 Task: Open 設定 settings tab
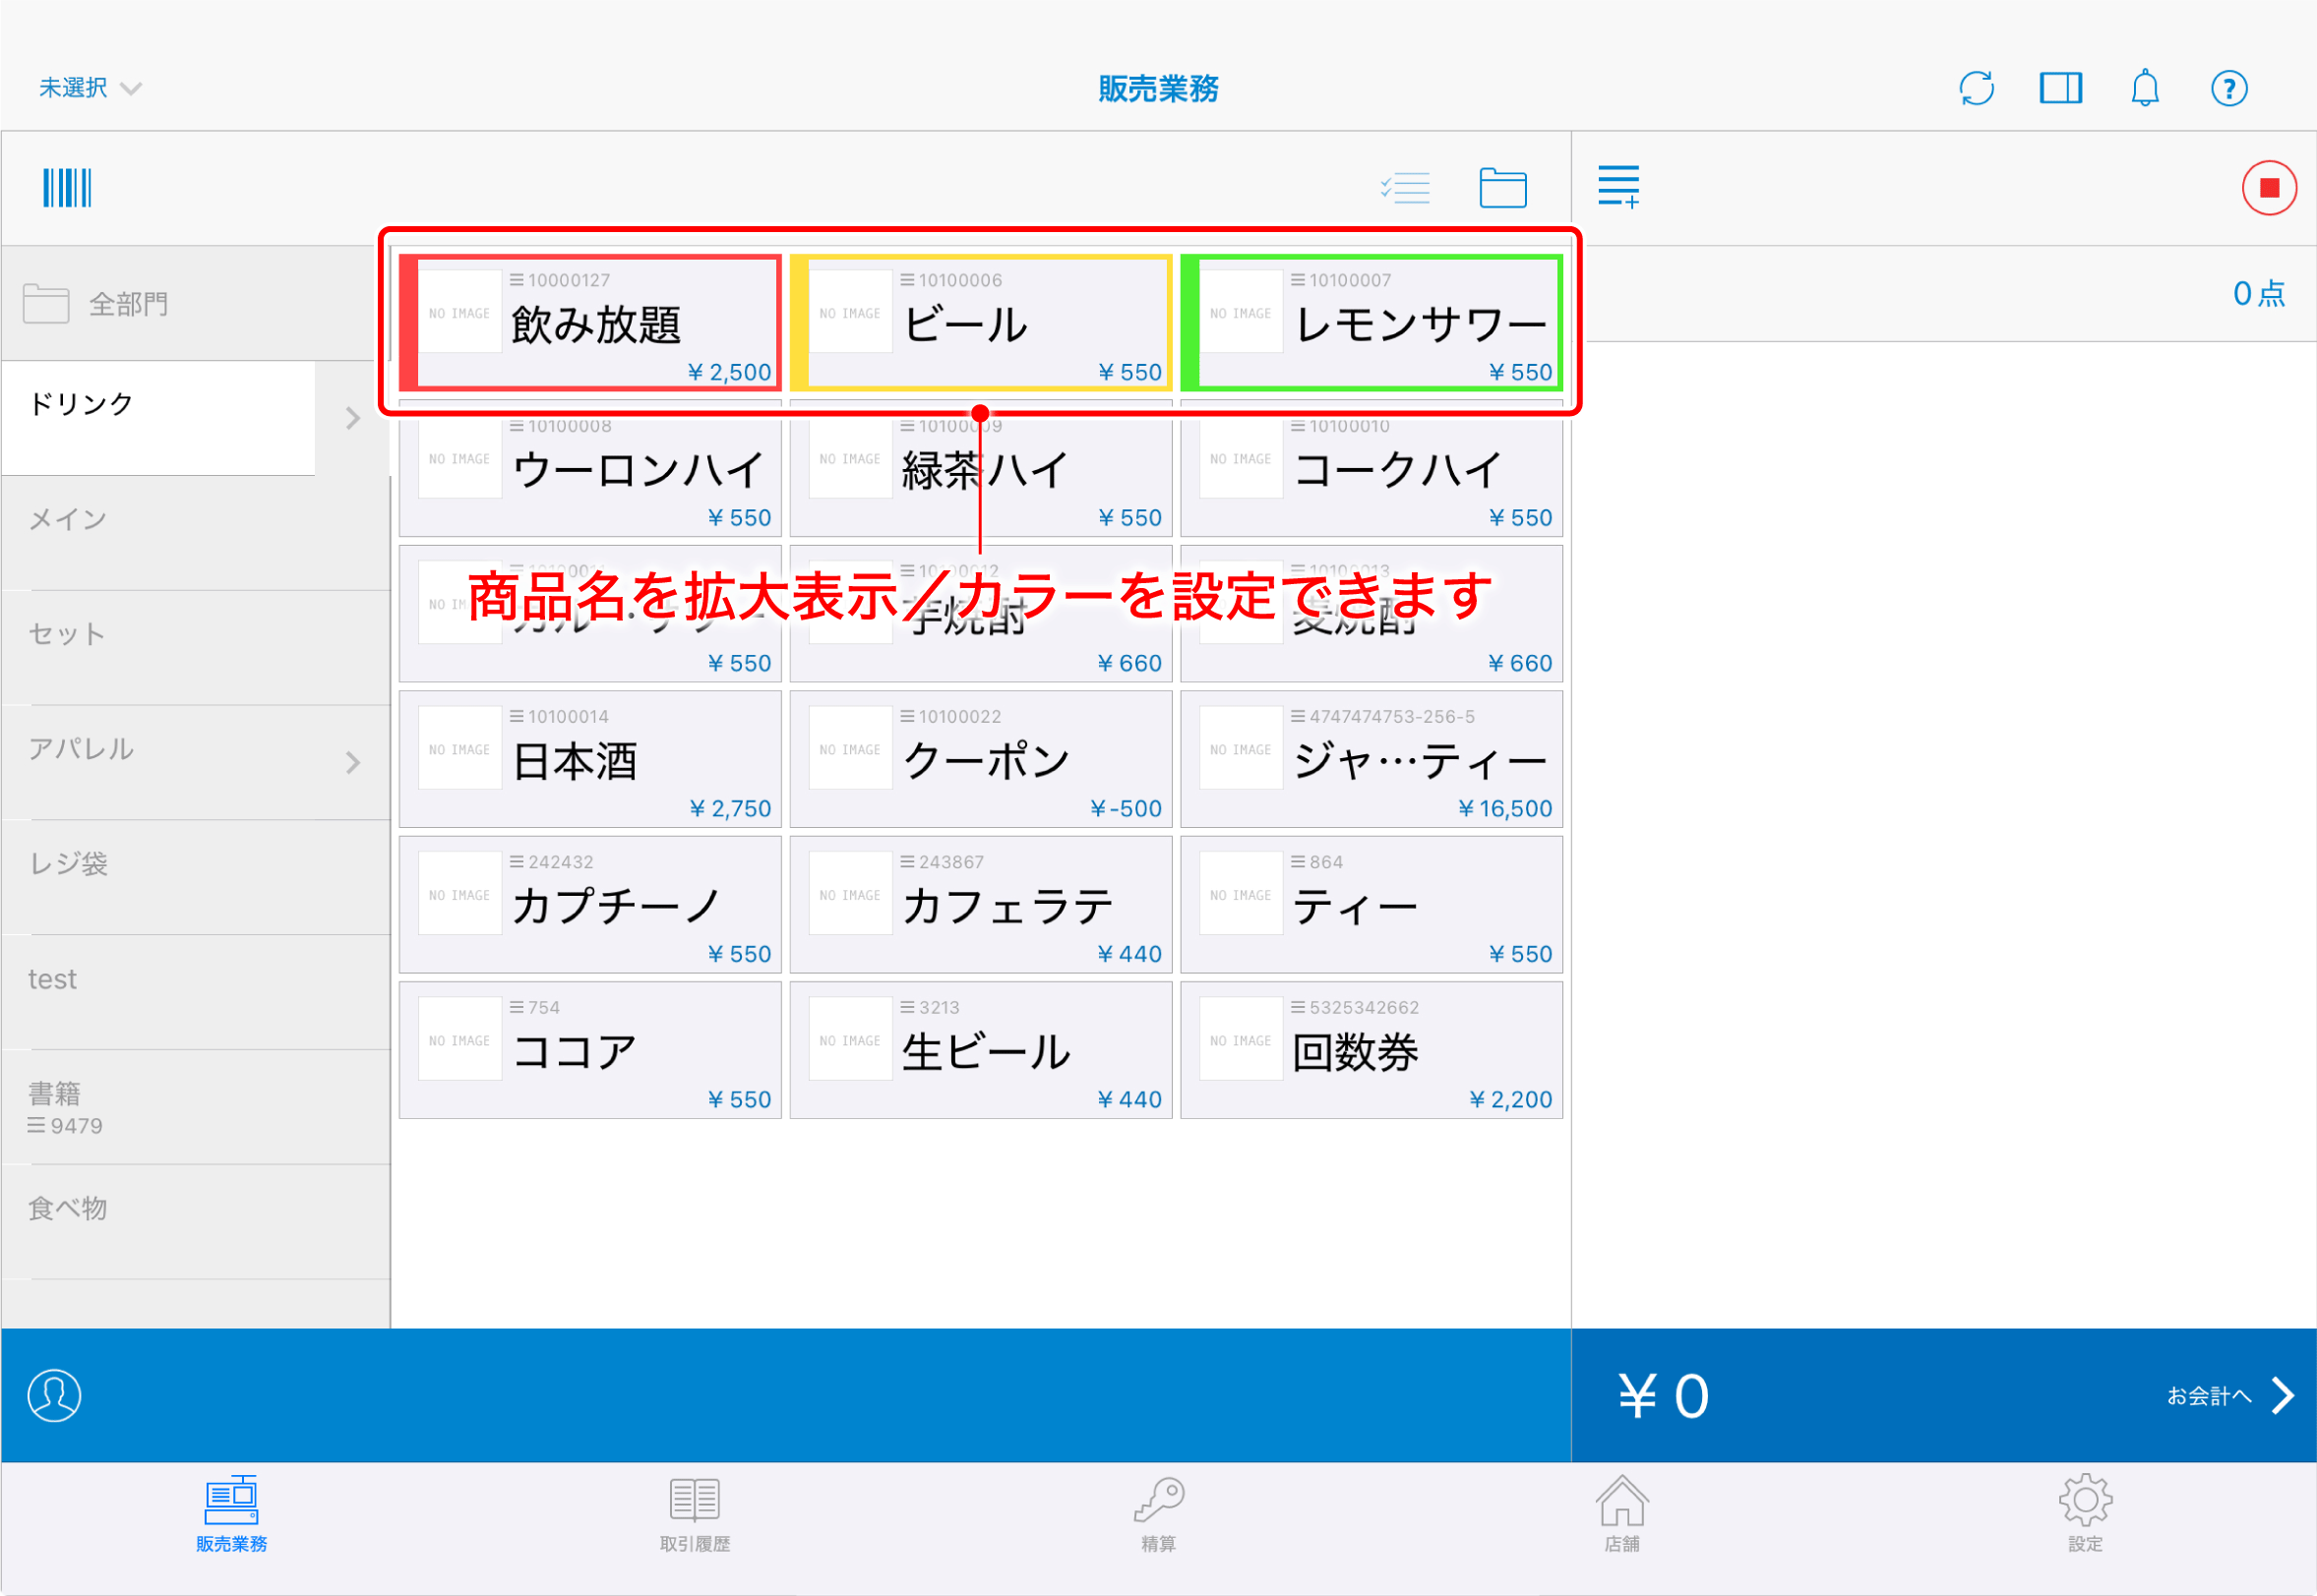point(2085,1514)
